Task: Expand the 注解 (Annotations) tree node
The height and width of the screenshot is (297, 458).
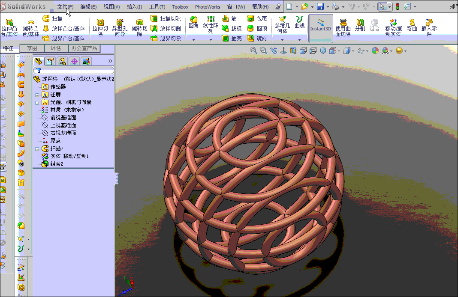Action: click(37, 95)
